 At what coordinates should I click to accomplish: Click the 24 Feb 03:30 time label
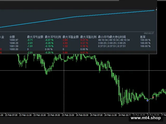coord(82,115)
